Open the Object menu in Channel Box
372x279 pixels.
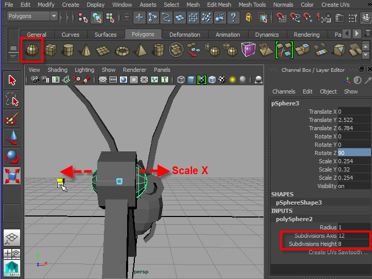328,91
